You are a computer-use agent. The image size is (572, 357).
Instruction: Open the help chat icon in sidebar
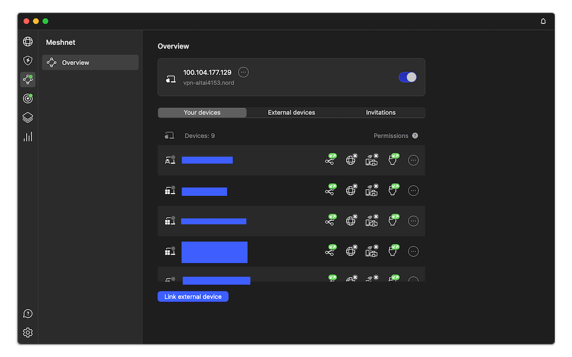pyautogui.click(x=27, y=314)
